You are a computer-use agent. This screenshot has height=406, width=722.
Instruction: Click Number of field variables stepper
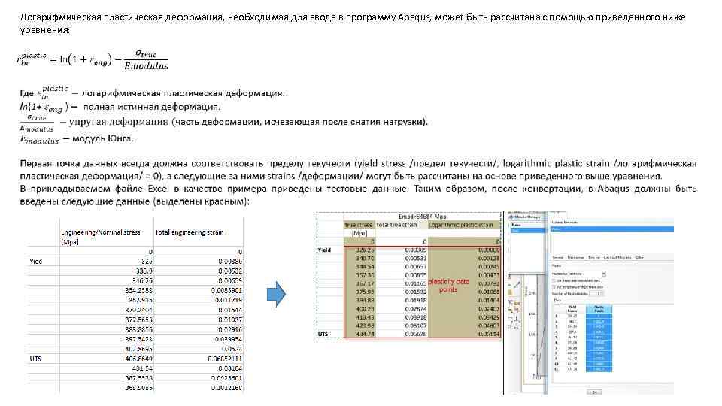click(x=596, y=293)
